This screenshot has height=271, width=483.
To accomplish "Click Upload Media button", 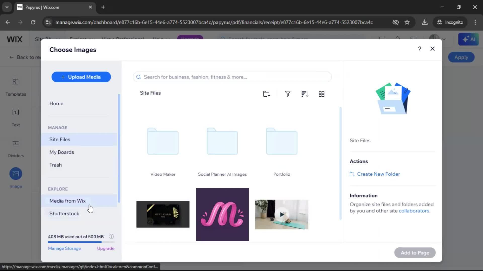I will [81, 77].
